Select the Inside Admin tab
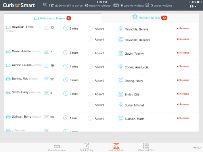Image resolution: width=203 pixels, height=152 pixels. point(116,148)
